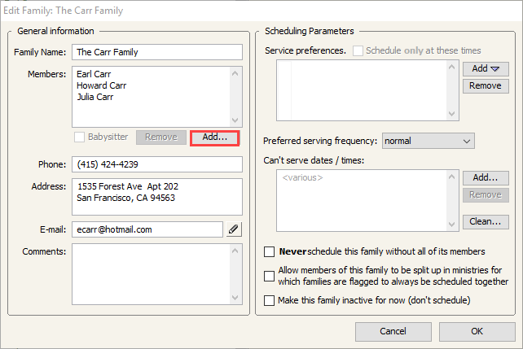The image size is (523, 349).
Task: Confirm changes with the OK button
Action: [x=477, y=331]
